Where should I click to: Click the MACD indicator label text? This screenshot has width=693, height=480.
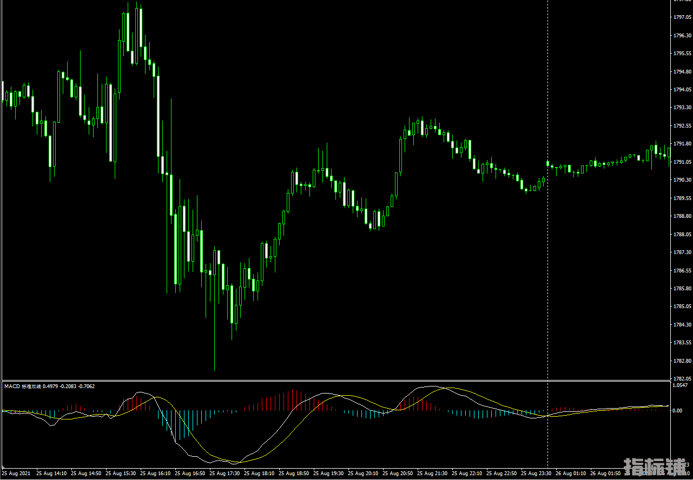coord(49,386)
